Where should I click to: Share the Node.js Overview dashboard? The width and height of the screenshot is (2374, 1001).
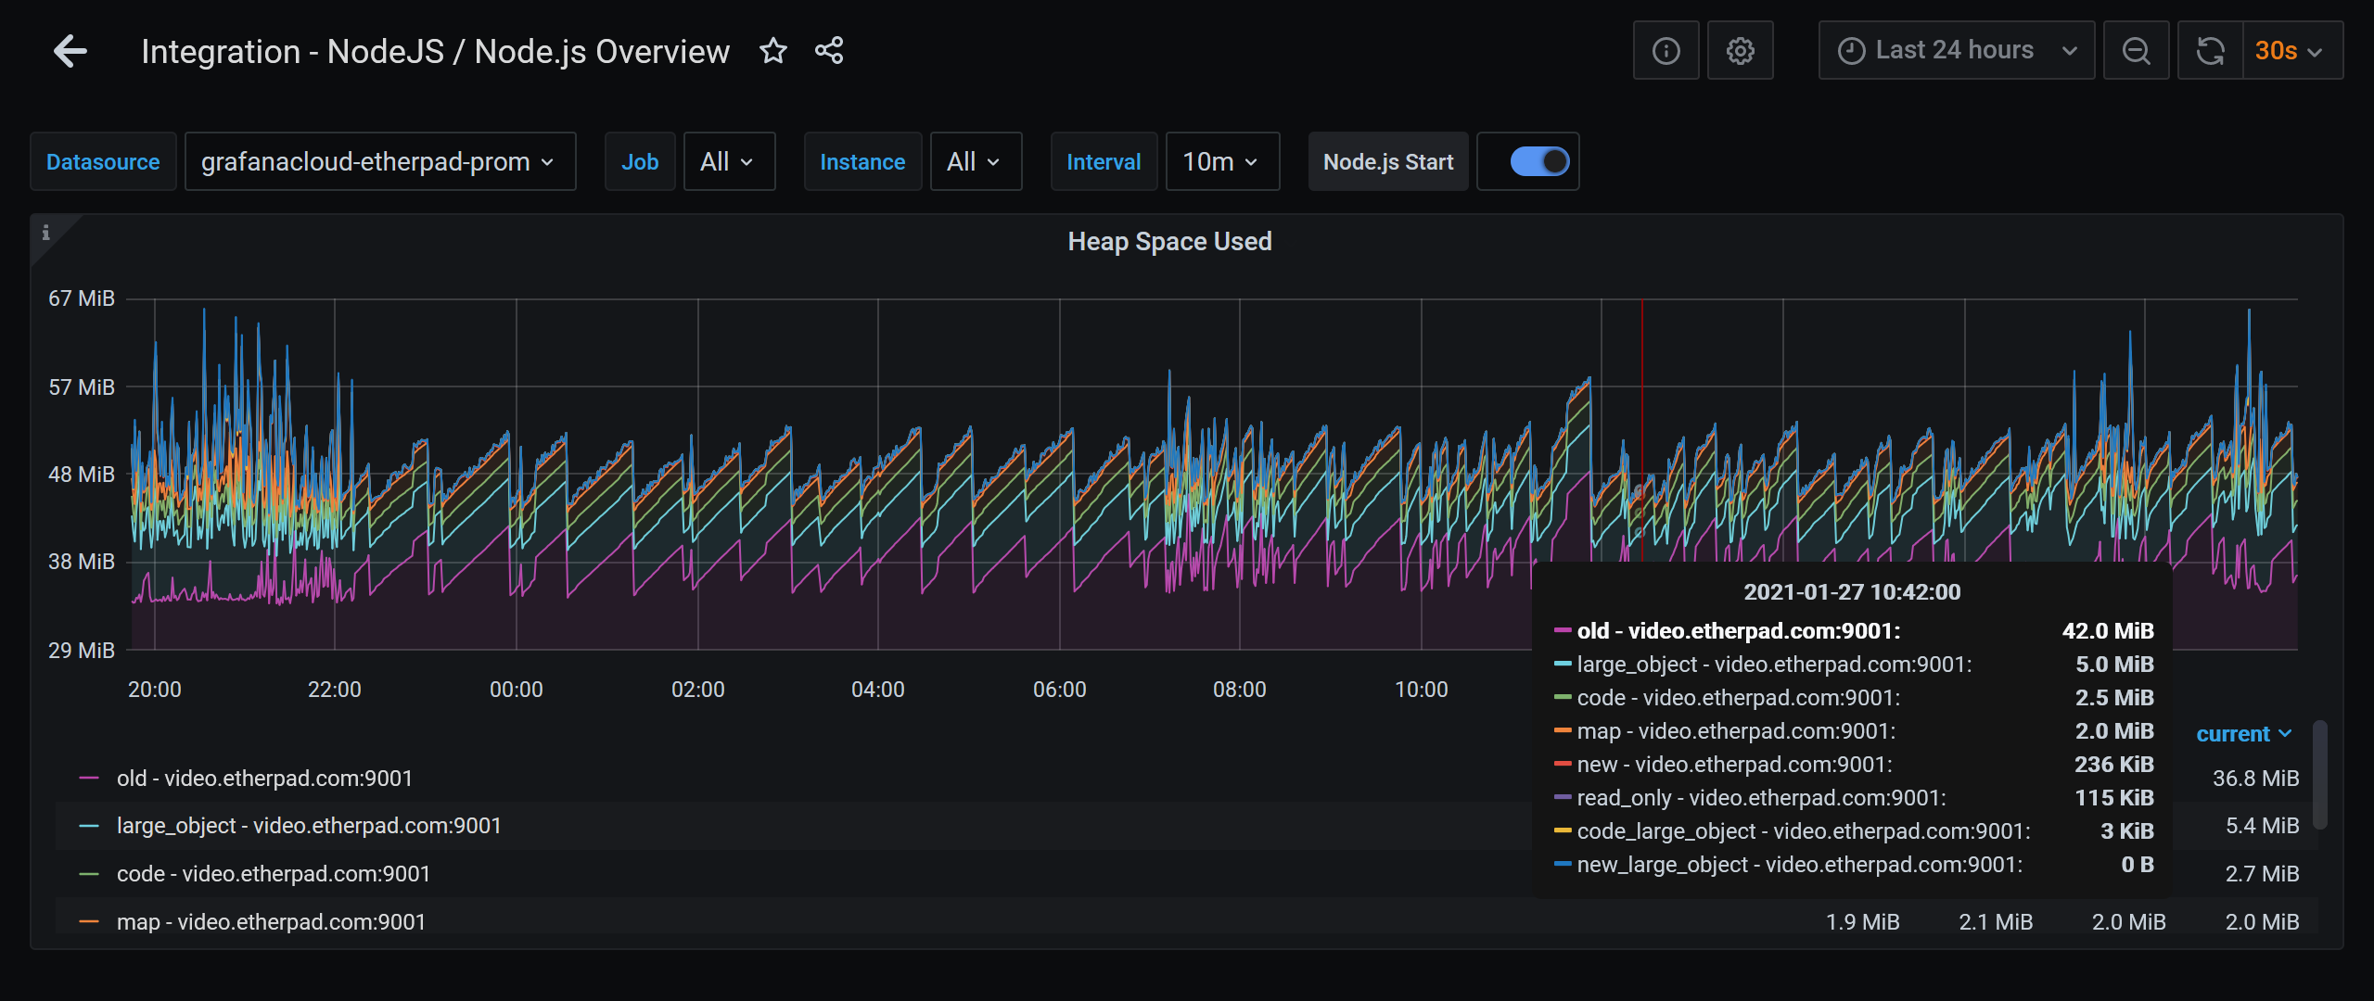828,51
